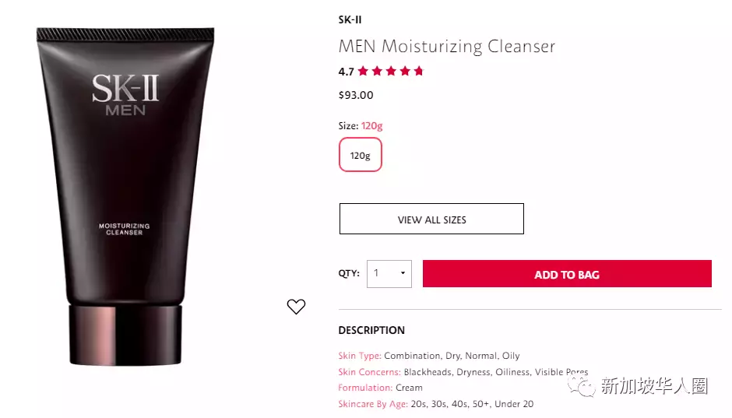
Task: Click the $93.00 price text
Action: 356,95
